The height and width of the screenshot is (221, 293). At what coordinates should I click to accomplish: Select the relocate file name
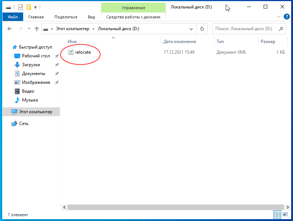[83, 52]
